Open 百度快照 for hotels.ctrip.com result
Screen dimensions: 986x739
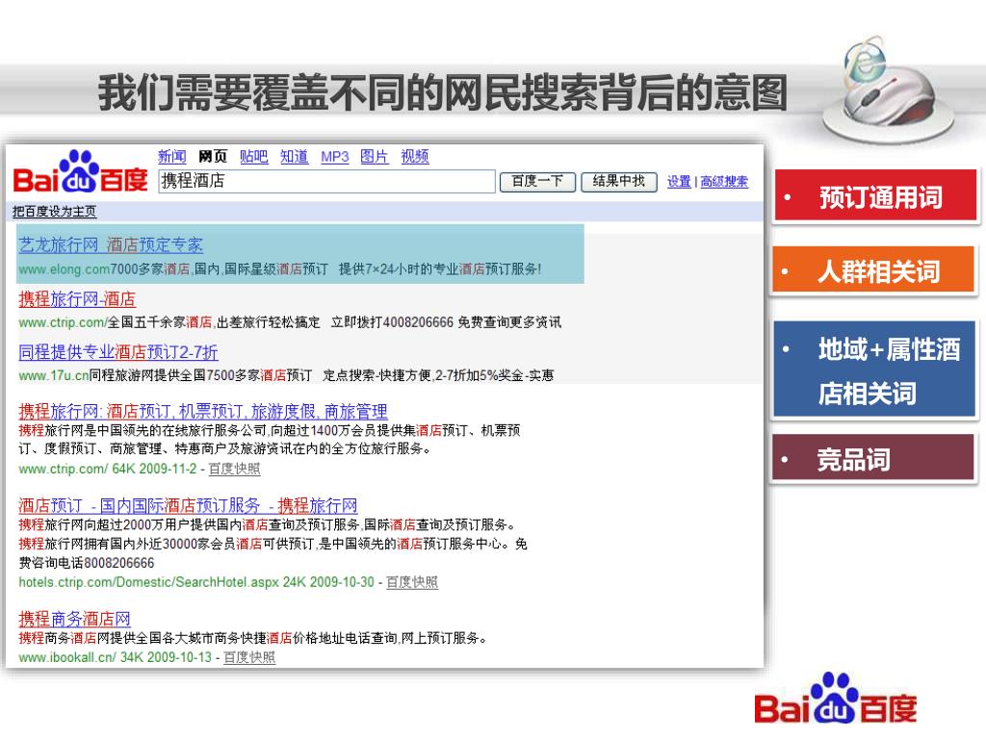pos(412,582)
